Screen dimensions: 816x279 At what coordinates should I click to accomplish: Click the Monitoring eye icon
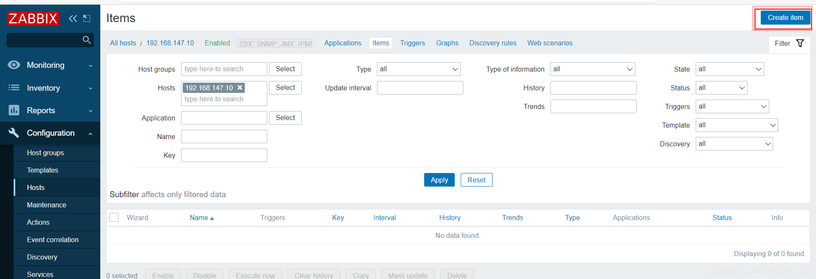coord(14,65)
